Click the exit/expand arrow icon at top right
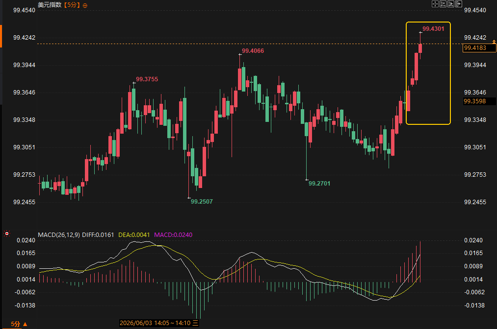497x329 pixels. [459, 4]
